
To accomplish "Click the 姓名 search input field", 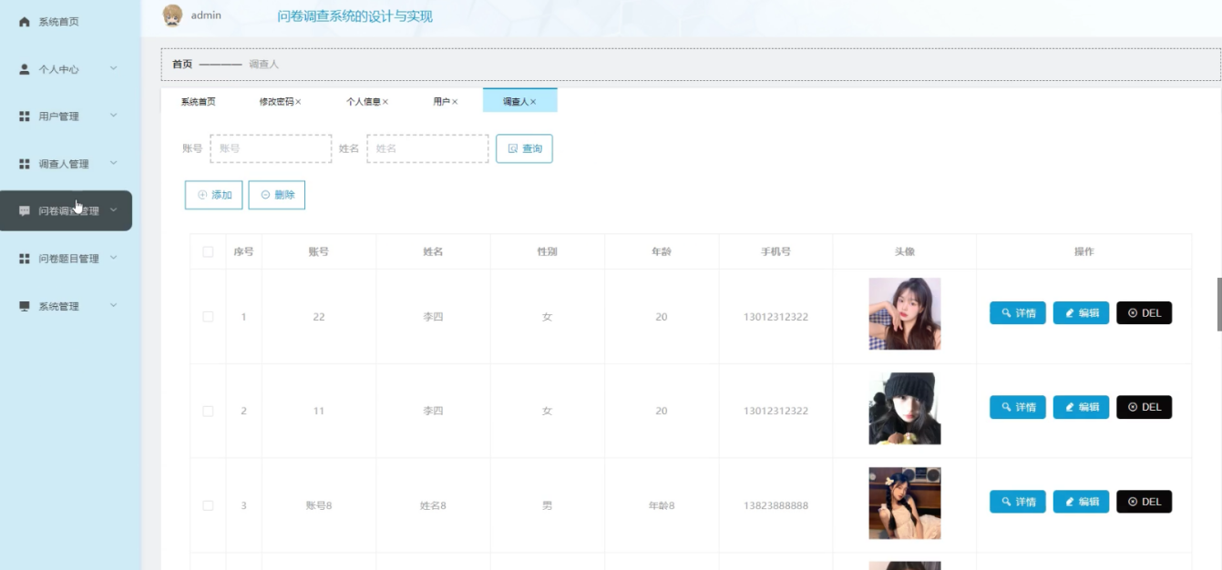I will [x=427, y=148].
